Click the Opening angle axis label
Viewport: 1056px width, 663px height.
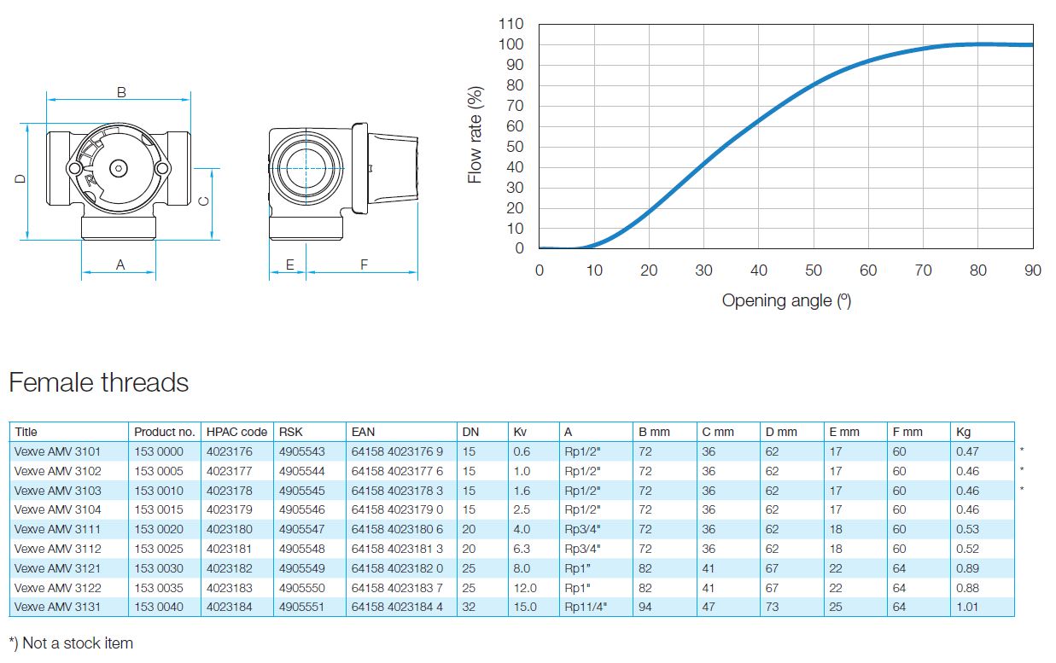[x=786, y=300]
